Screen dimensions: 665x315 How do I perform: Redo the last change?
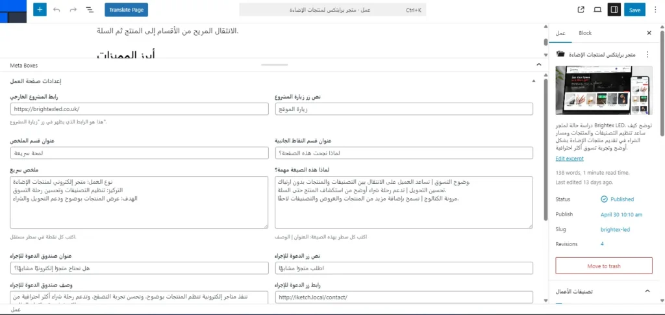(x=73, y=9)
